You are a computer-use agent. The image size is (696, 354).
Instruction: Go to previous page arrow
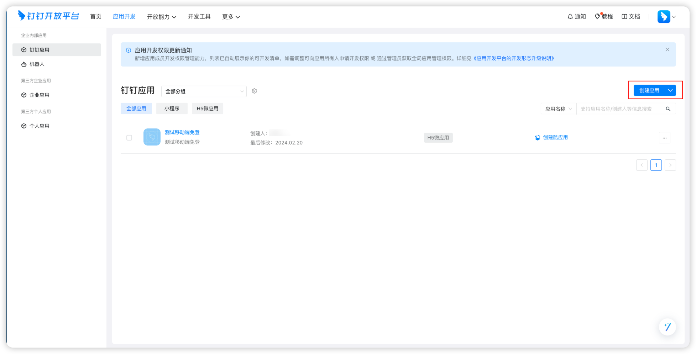click(642, 165)
